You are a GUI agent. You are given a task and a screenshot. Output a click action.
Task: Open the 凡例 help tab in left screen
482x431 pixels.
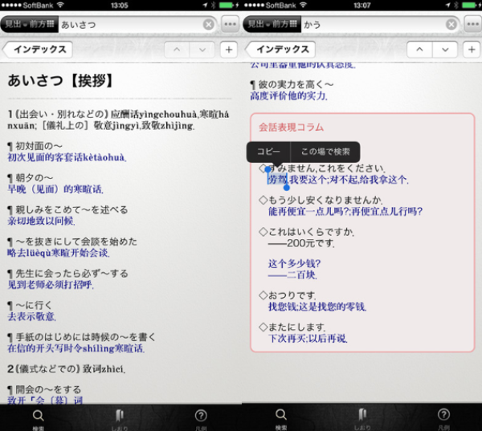201,419
